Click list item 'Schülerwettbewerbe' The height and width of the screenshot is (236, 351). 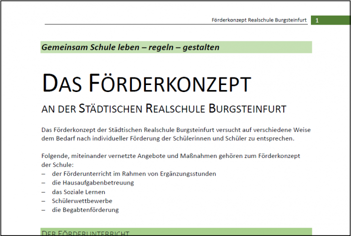(x=82, y=201)
